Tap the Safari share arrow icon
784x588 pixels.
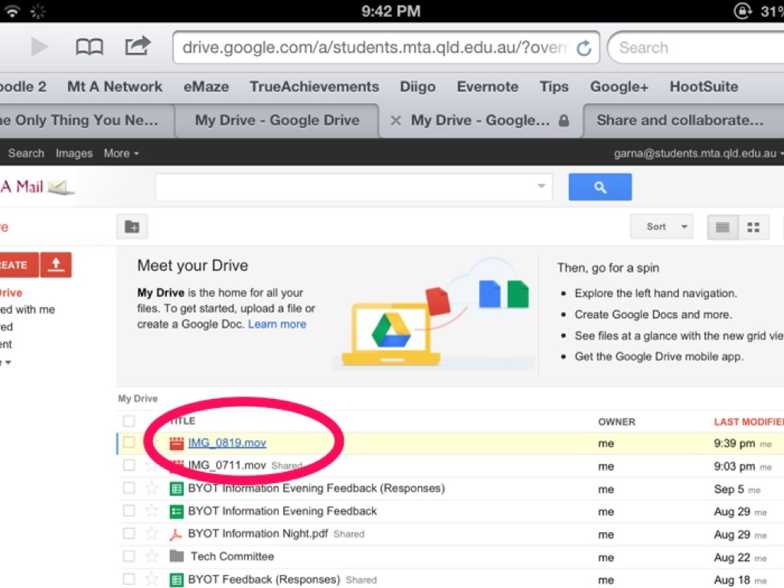point(138,47)
